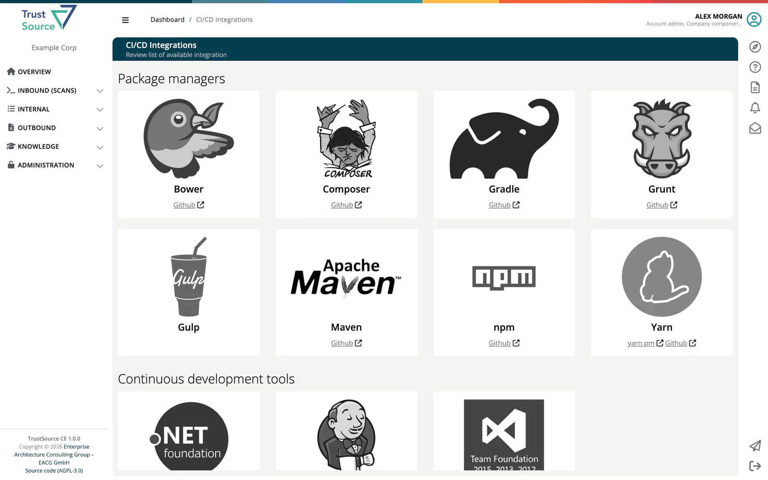Open Enterprise Architecture Consulting Group link
Viewport: 768px width, 480px height.
point(54,455)
